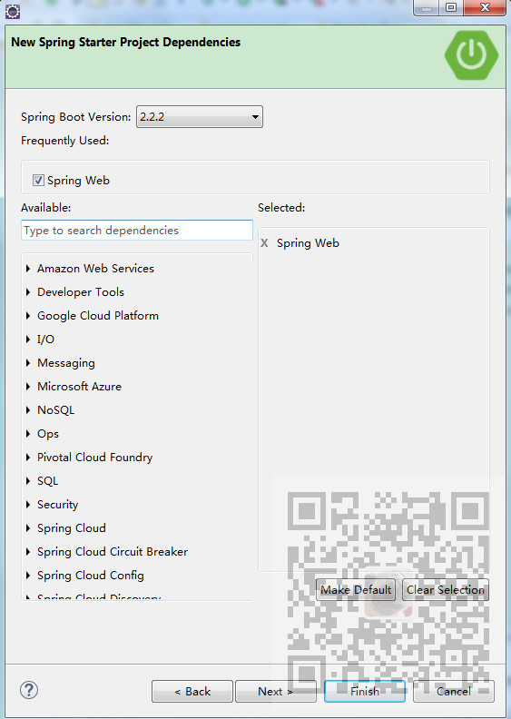Image resolution: width=511 pixels, height=719 pixels.
Task: Click the Finish button
Action: tap(365, 692)
